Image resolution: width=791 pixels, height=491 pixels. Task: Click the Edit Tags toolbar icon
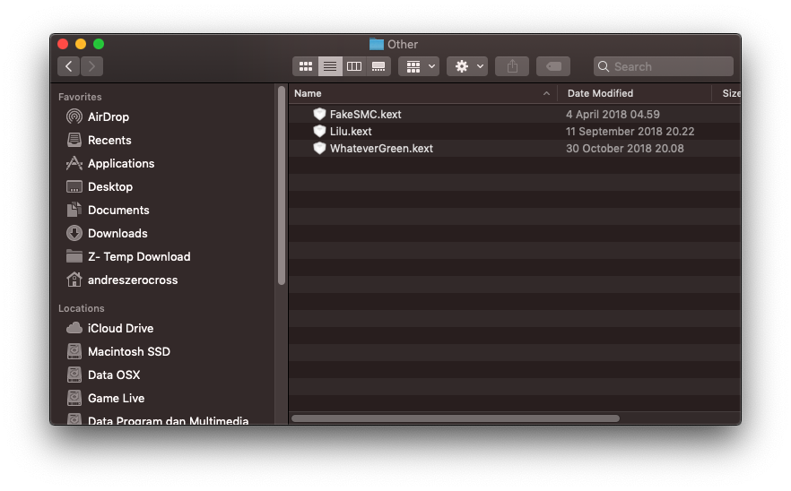coord(553,66)
